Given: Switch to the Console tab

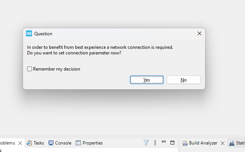Looking at the screenshot, I should point(63,143).
